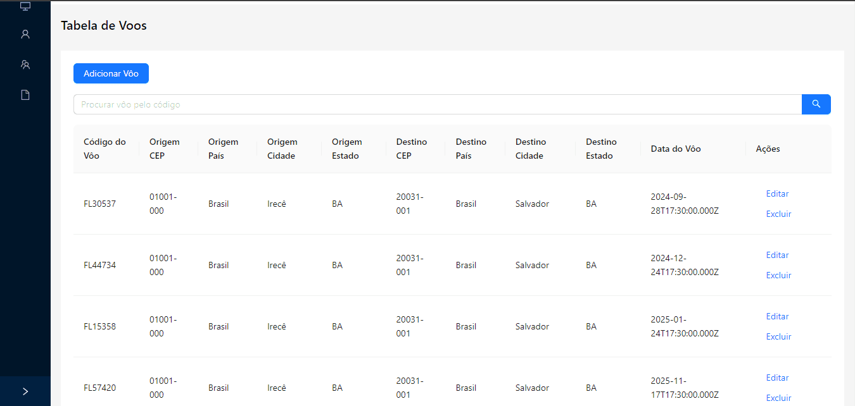855x406 pixels.
Task: Click Irecê in the FL44734 row
Action: coord(277,265)
